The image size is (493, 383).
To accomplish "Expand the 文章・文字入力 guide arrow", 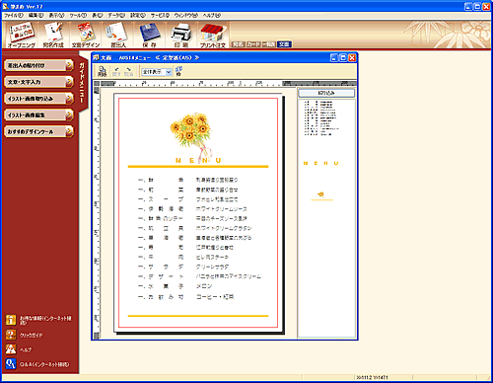I will pos(69,82).
